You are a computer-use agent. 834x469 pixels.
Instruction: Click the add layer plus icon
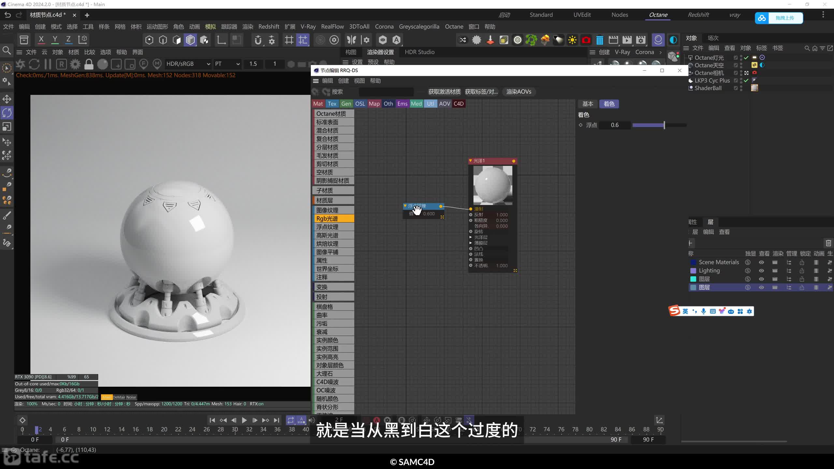pos(691,243)
